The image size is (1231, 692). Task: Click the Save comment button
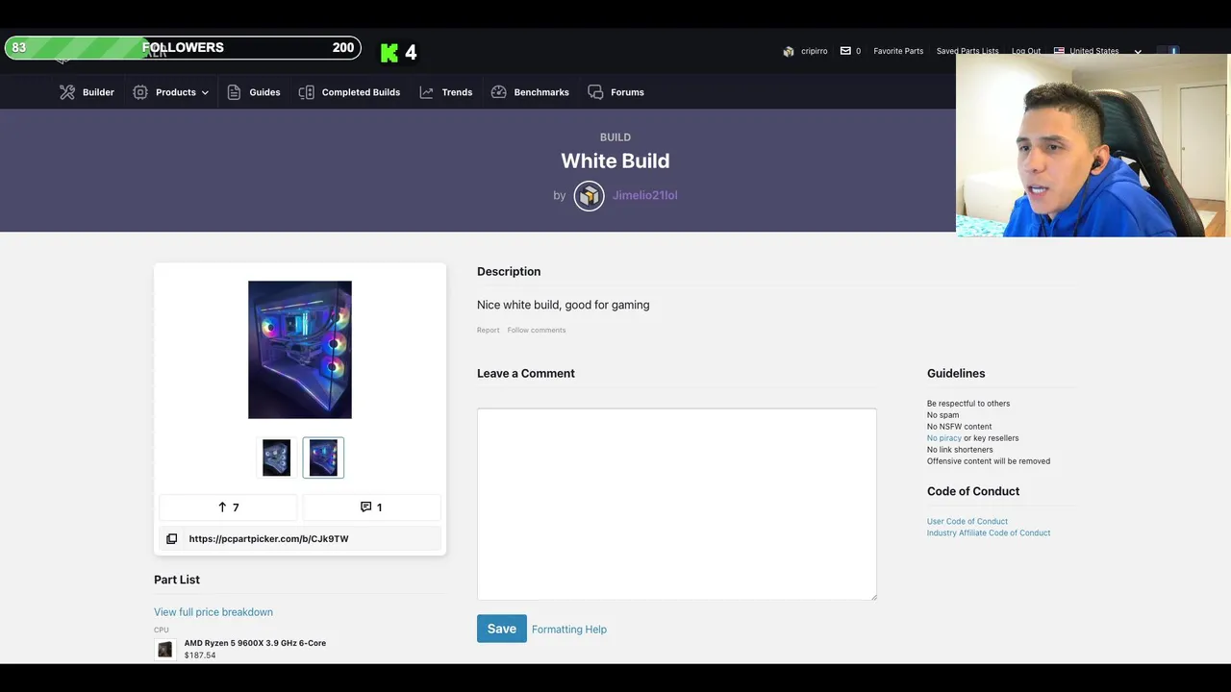pyautogui.click(x=502, y=629)
